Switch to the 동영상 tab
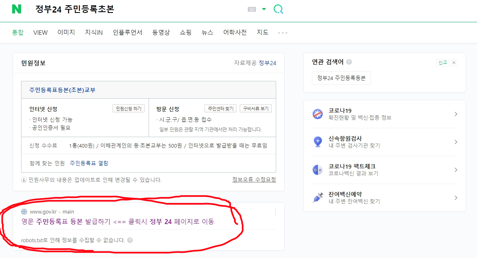The width and height of the screenshot is (477, 258). [161, 32]
